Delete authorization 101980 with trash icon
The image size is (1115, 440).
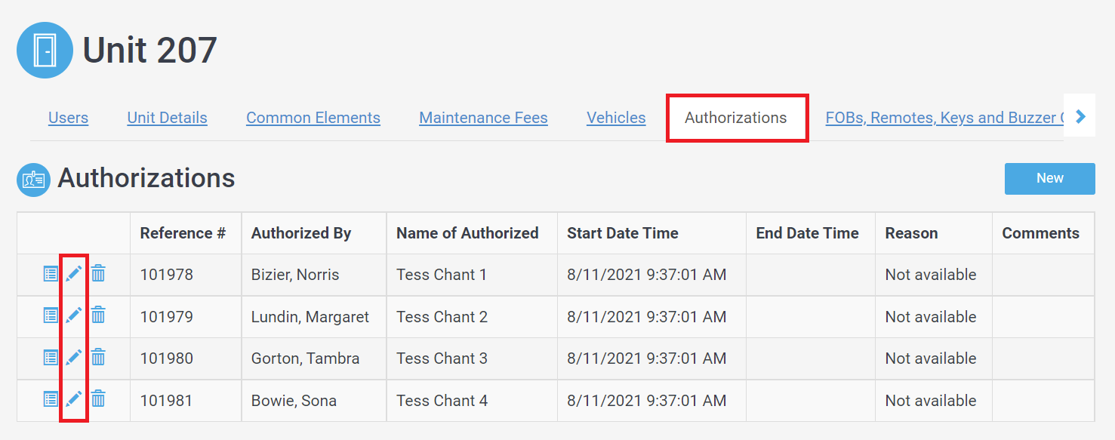point(98,358)
